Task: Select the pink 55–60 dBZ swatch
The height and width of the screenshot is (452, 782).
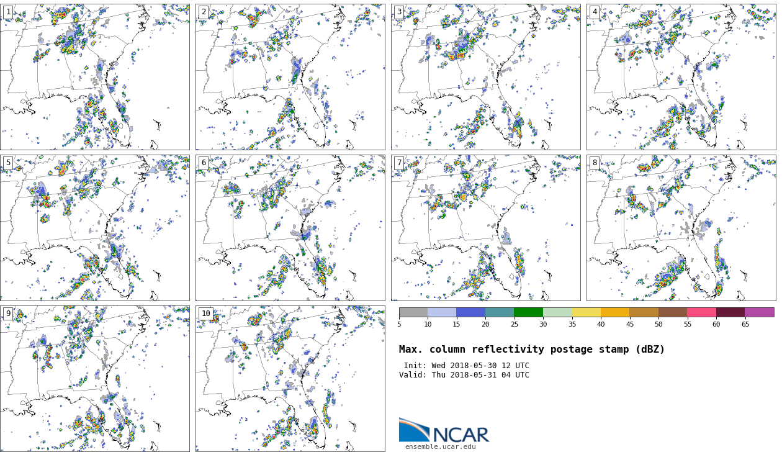Action: tap(701, 312)
